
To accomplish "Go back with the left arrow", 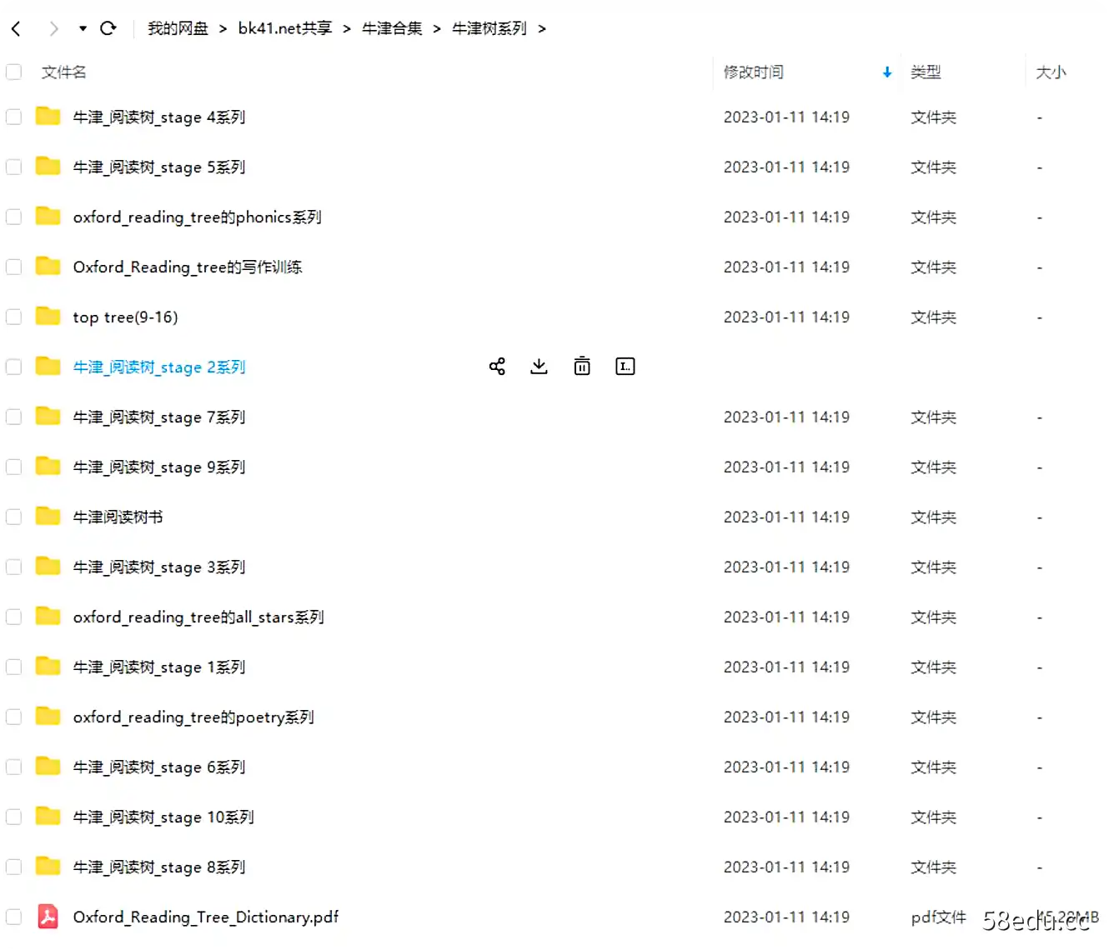I will (16, 29).
